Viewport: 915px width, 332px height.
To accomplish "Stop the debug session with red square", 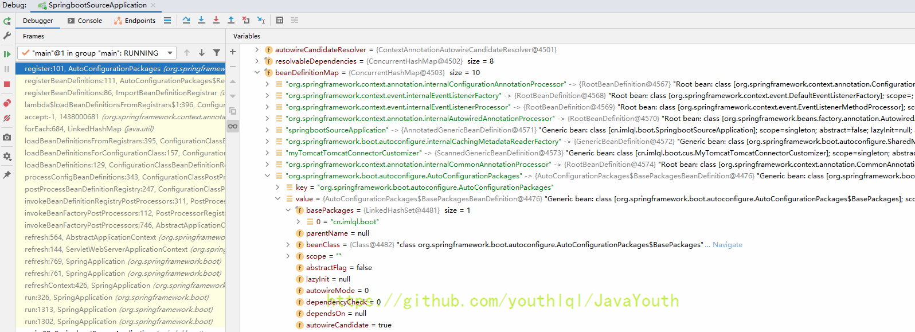I will 7,84.
